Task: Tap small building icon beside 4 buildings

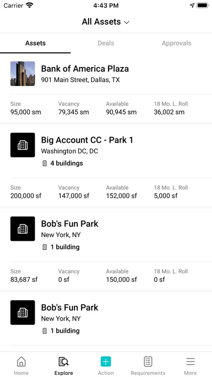Action: pyautogui.click(x=45, y=163)
